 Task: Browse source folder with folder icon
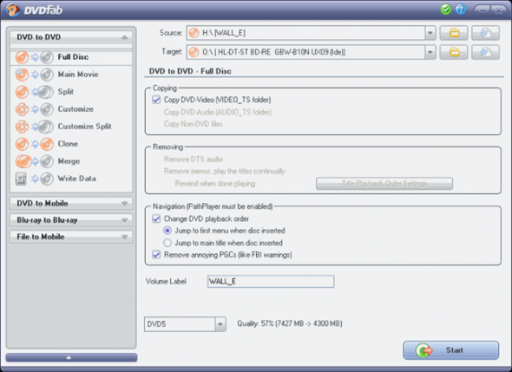454,33
